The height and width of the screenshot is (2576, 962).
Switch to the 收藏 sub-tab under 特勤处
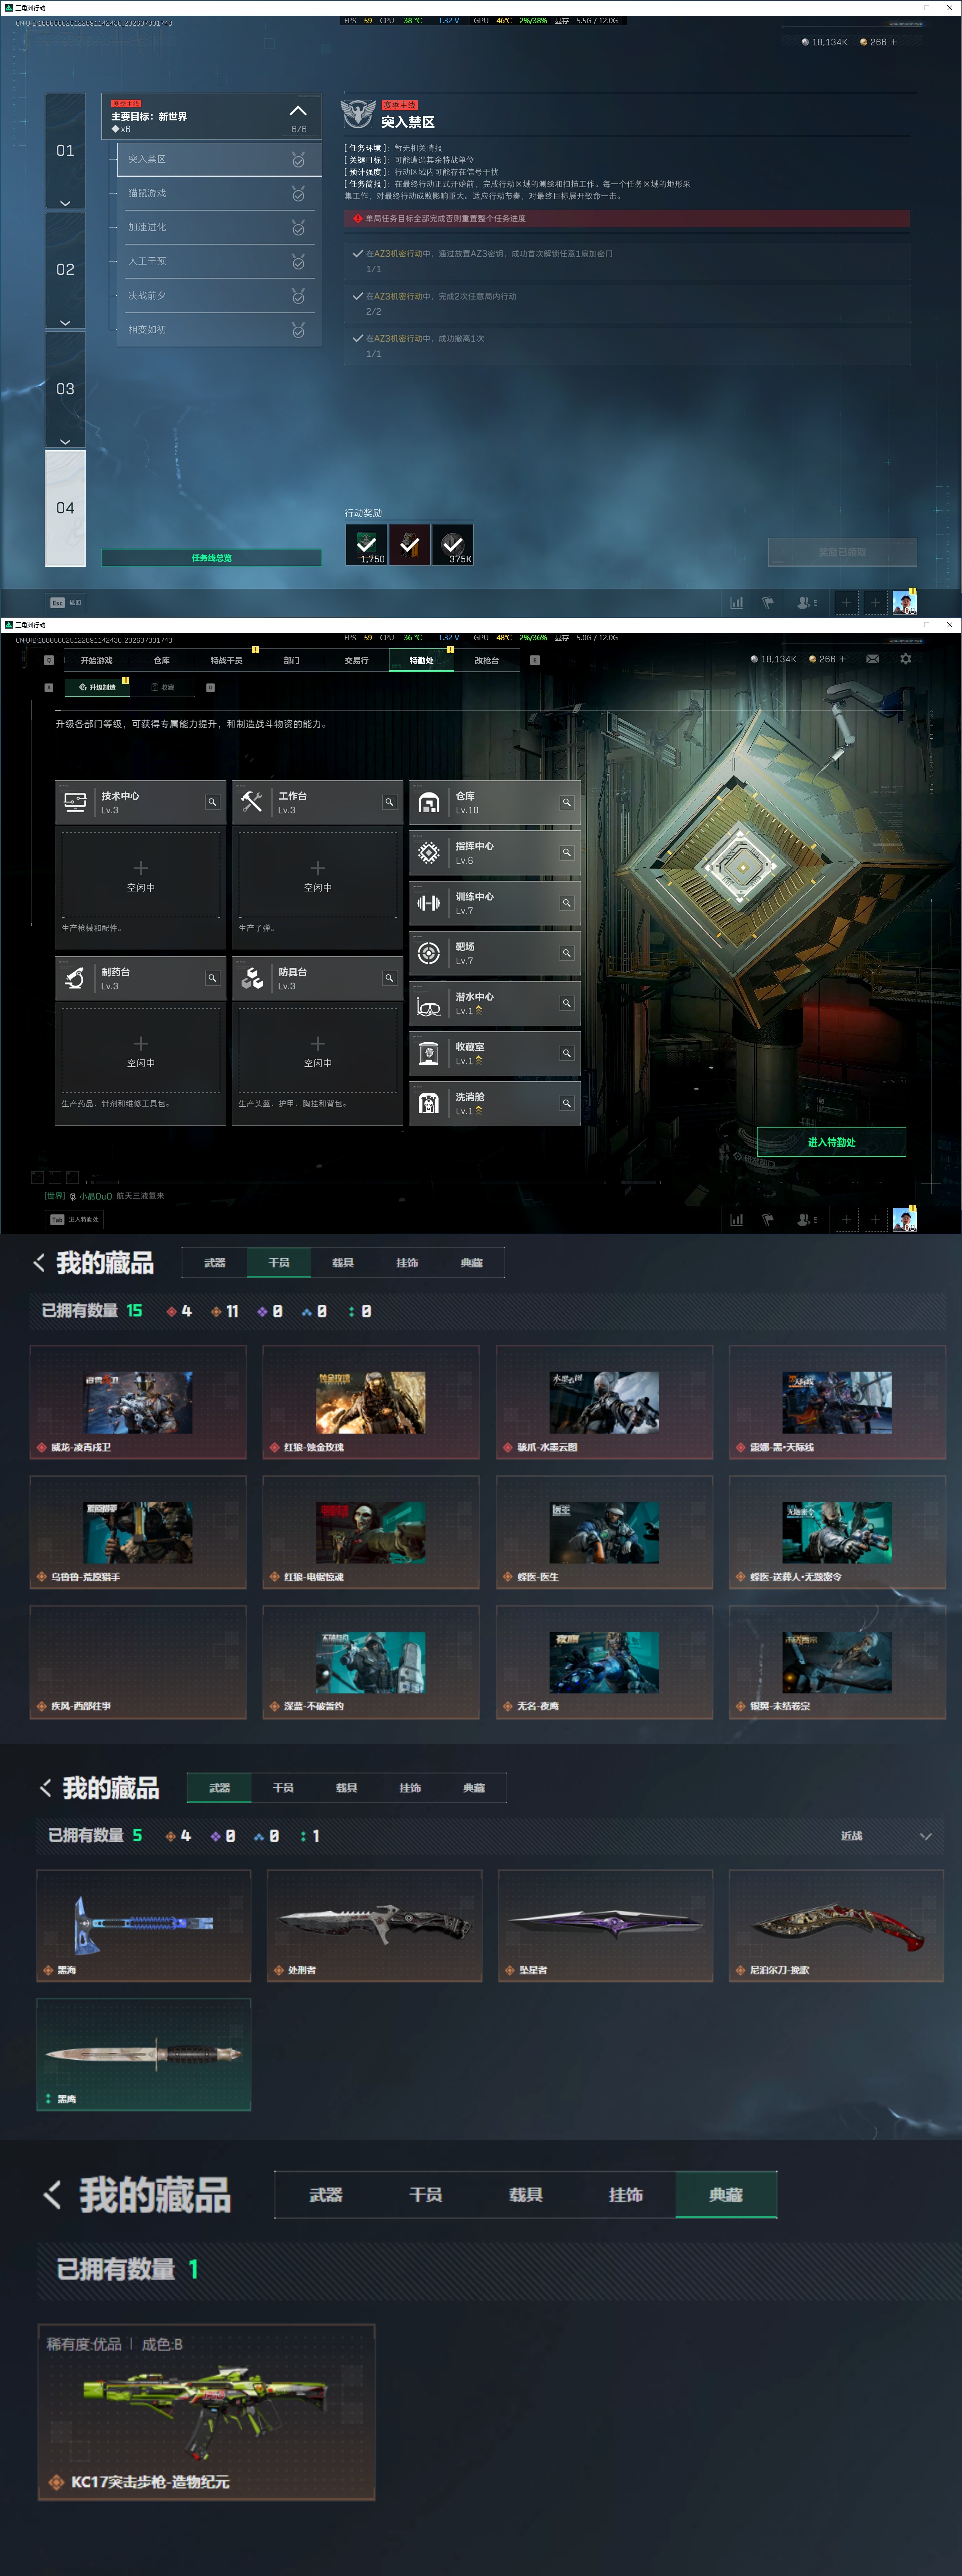162,688
